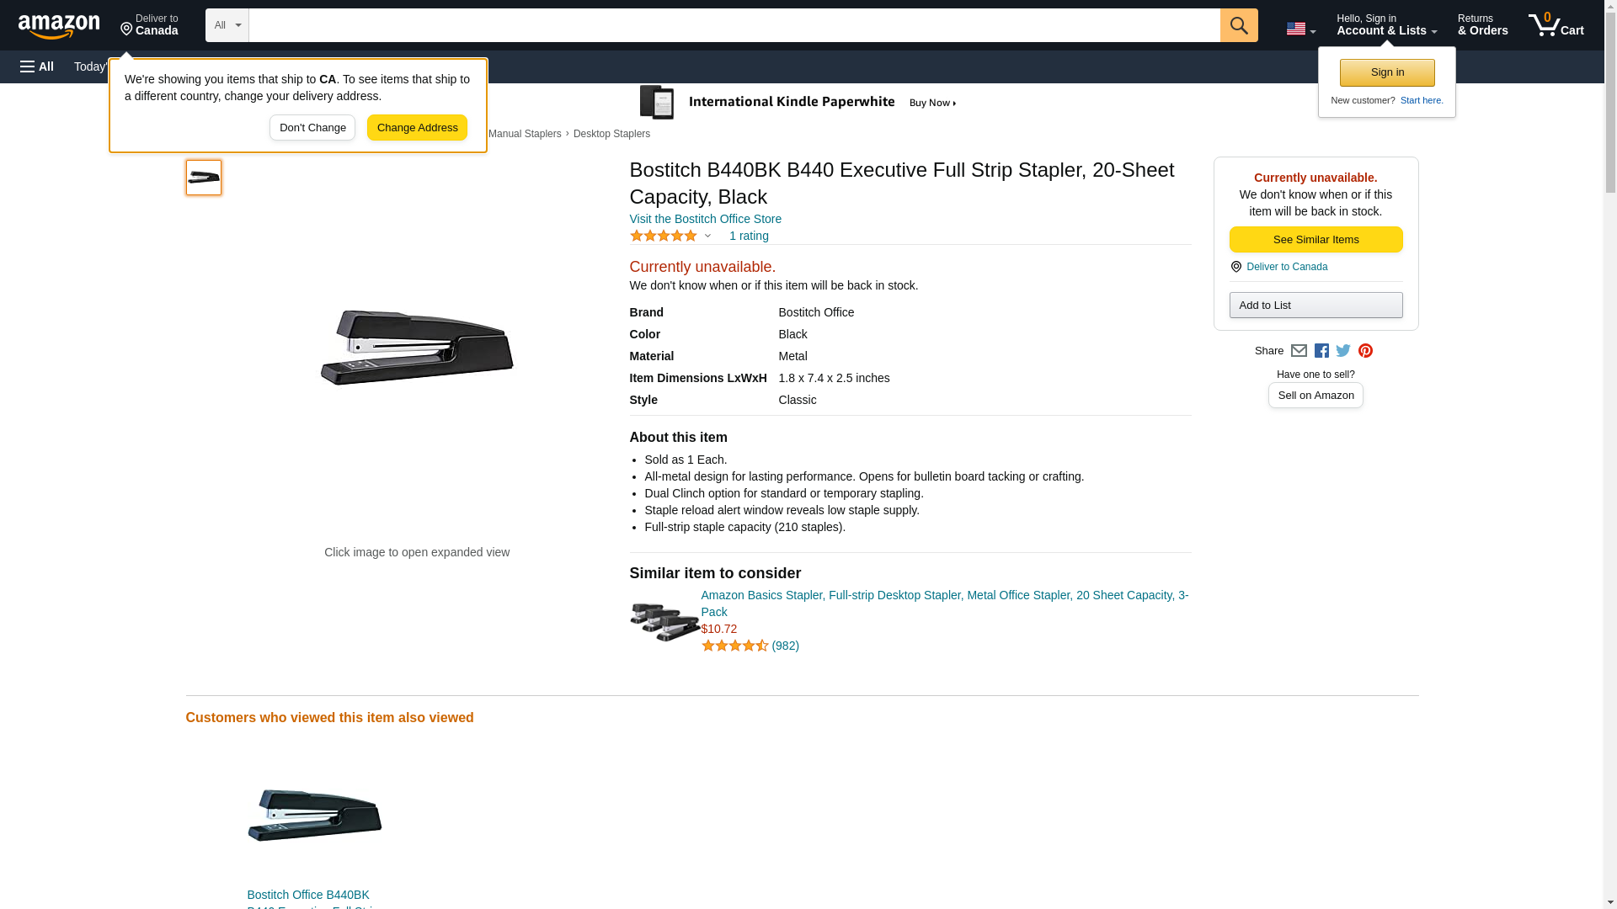Open the shopping cart
1617x909 pixels.
click(x=1556, y=25)
